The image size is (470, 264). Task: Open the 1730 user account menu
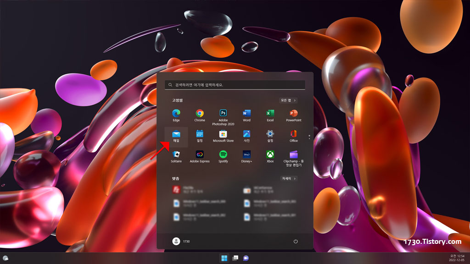[181, 241]
